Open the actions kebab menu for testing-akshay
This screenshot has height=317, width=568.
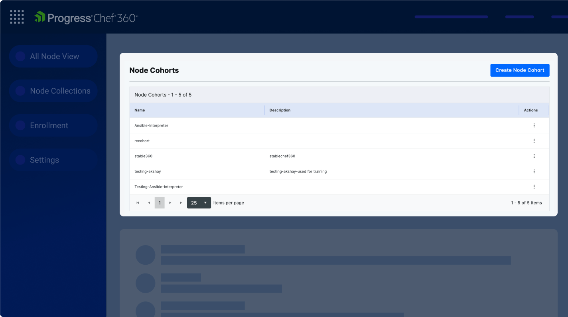tap(534, 171)
